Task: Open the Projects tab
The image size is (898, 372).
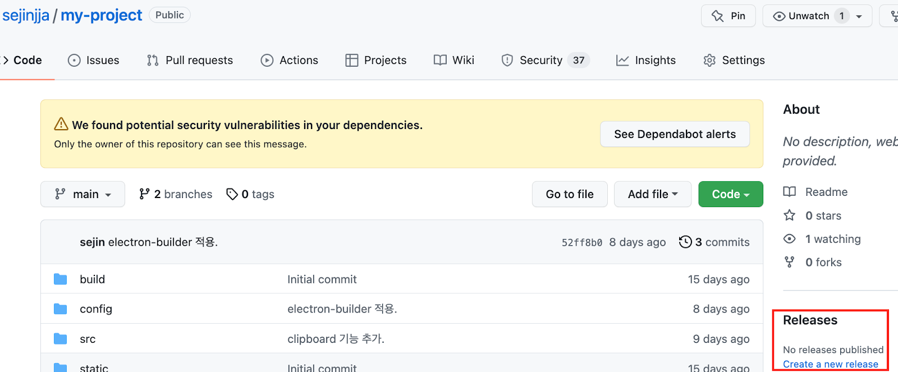Action: pos(375,60)
